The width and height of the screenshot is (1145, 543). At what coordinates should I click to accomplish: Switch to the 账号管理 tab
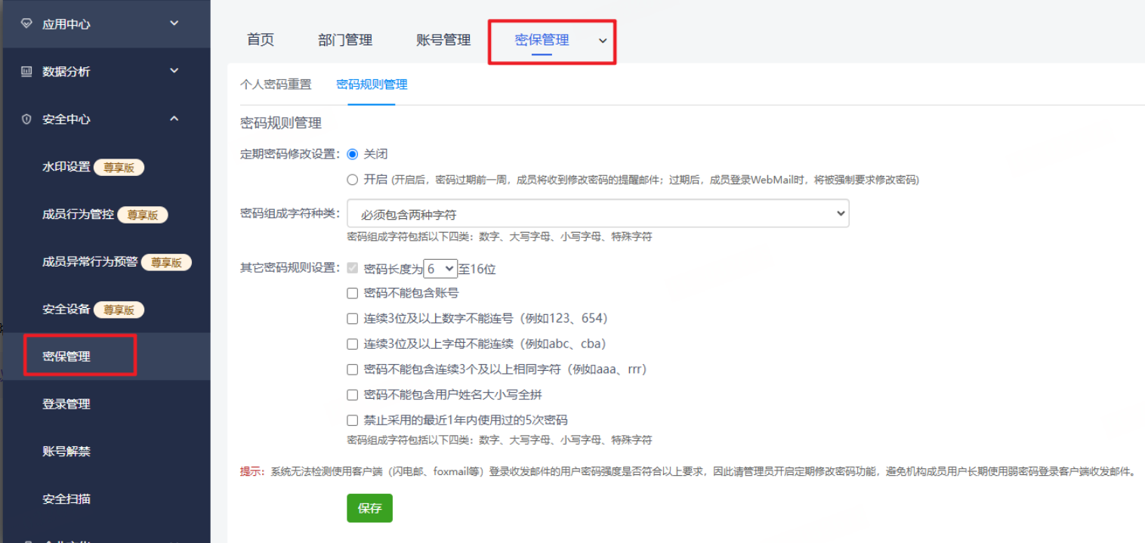click(x=443, y=40)
